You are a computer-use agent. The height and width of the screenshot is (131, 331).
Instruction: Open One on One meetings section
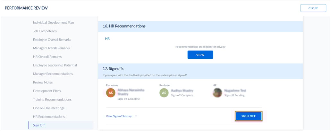pyautogui.click(x=49, y=108)
